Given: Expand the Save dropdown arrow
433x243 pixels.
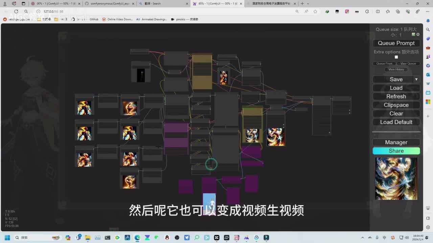Looking at the screenshot, I should pyautogui.click(x=416, y=79).
